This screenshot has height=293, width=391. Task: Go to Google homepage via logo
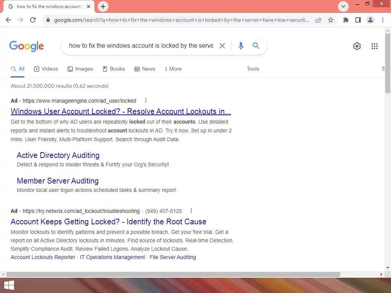click(26, 46)
